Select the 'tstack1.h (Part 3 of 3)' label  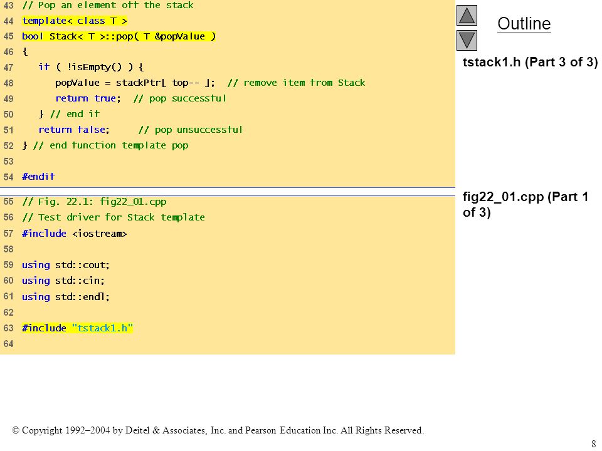click(x=530, y=62)
